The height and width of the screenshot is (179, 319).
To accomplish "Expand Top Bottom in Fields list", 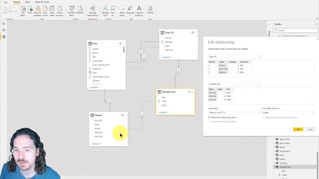I will point(274,151).
